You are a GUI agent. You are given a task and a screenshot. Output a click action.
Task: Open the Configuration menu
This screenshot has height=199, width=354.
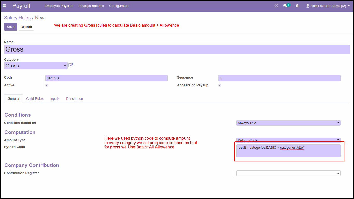coord(119,6)
